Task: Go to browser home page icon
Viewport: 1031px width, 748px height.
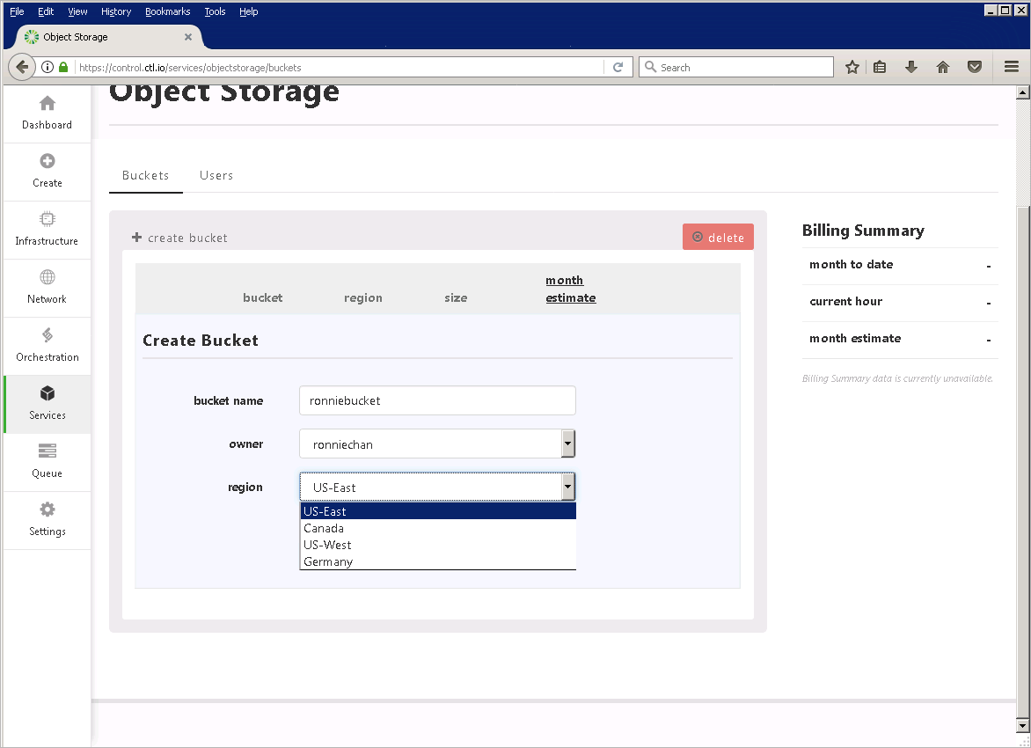Action: 943,67
